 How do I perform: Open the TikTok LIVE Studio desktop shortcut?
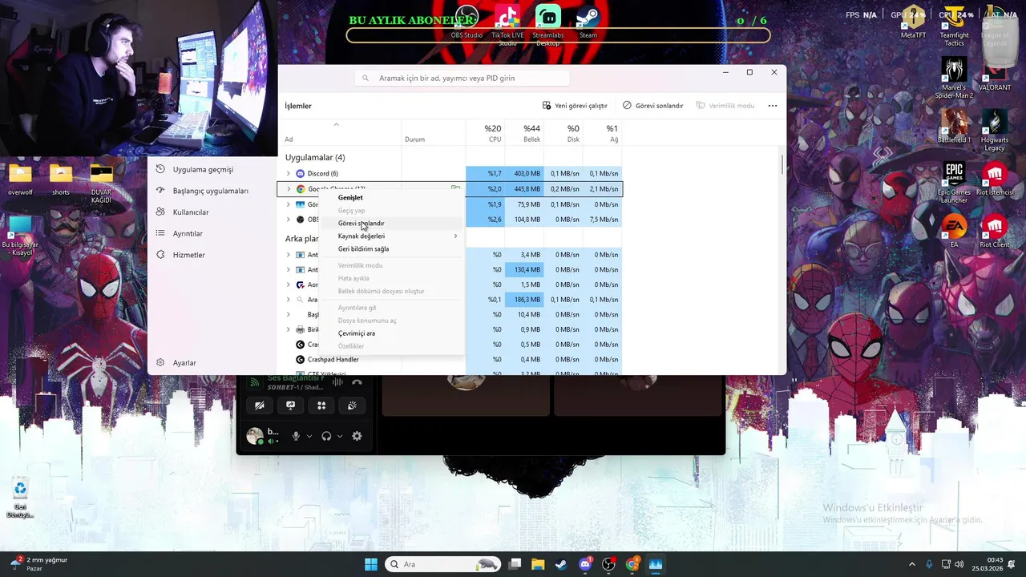click(x=507, y=25)
